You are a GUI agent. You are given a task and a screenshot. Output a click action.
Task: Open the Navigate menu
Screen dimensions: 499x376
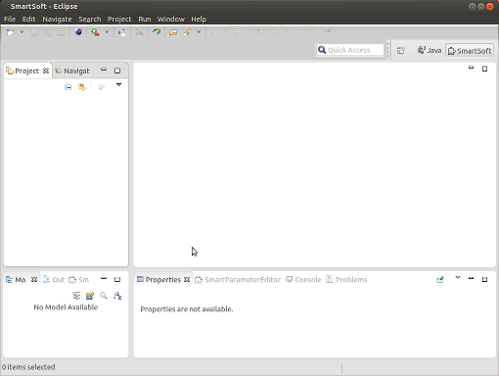coord(57,19)
